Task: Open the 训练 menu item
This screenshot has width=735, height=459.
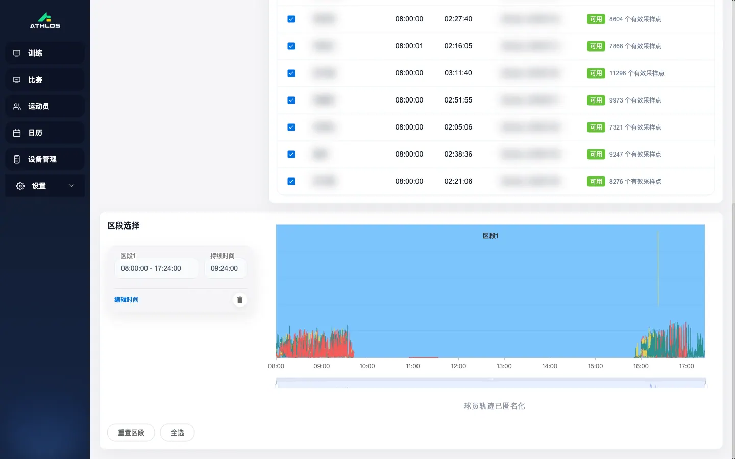Action: pos(45,53)
